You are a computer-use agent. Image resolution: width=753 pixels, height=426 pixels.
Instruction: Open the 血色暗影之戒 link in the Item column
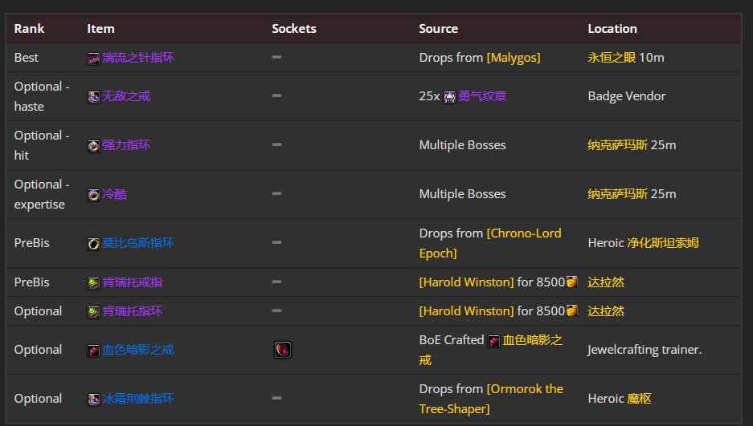(137, 350)
